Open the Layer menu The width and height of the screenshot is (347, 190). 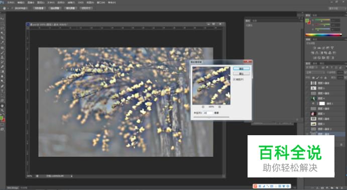41,3
